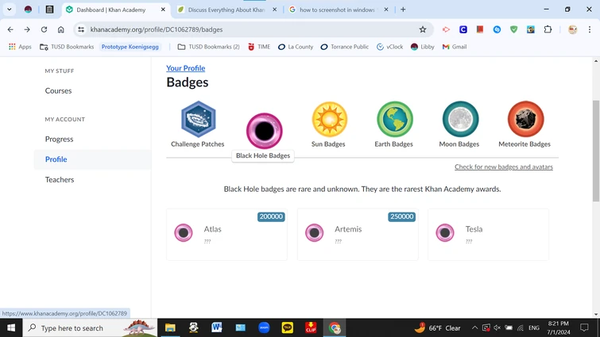This screenshot has width=600, height=337.
Task: Click the green shield extension icon
Action: [514, 29]
